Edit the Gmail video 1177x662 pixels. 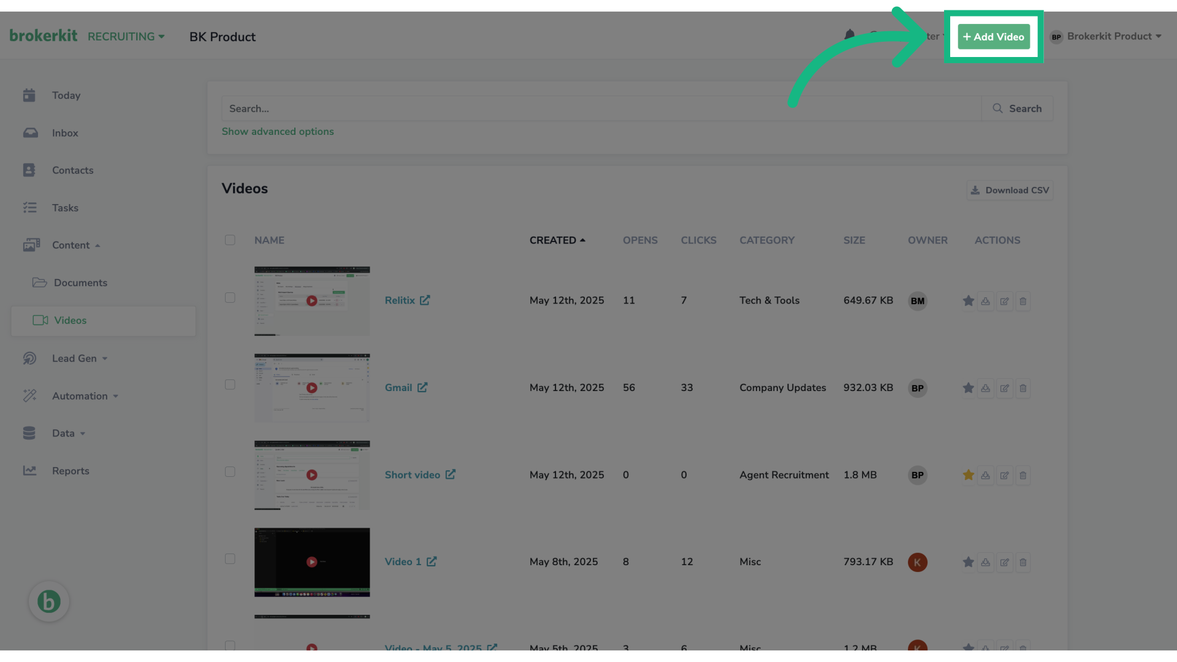(x=1004, y=388)
